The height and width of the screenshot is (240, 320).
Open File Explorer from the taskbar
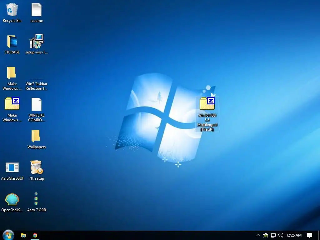coord(23,235)
